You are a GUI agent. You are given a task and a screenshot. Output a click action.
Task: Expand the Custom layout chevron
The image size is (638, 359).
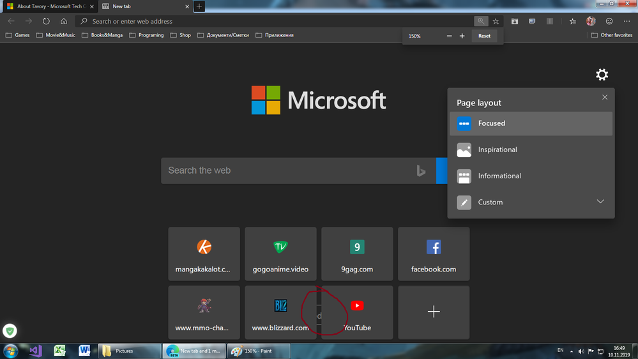tap(600, 202)
